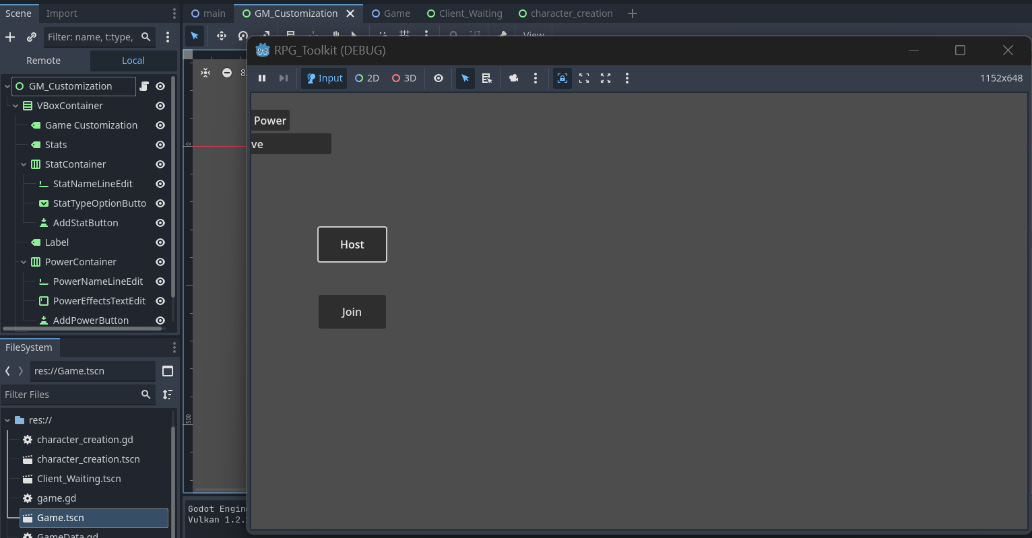Viewport: 1032px width, 538px height.
Task: Collapse the StatContainer tree node
Action: point(24,164)
